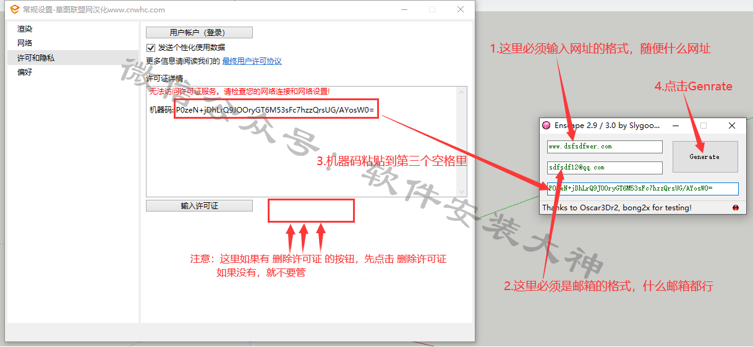Click the license details scrollbar up arrow

[x=461, y=92]
